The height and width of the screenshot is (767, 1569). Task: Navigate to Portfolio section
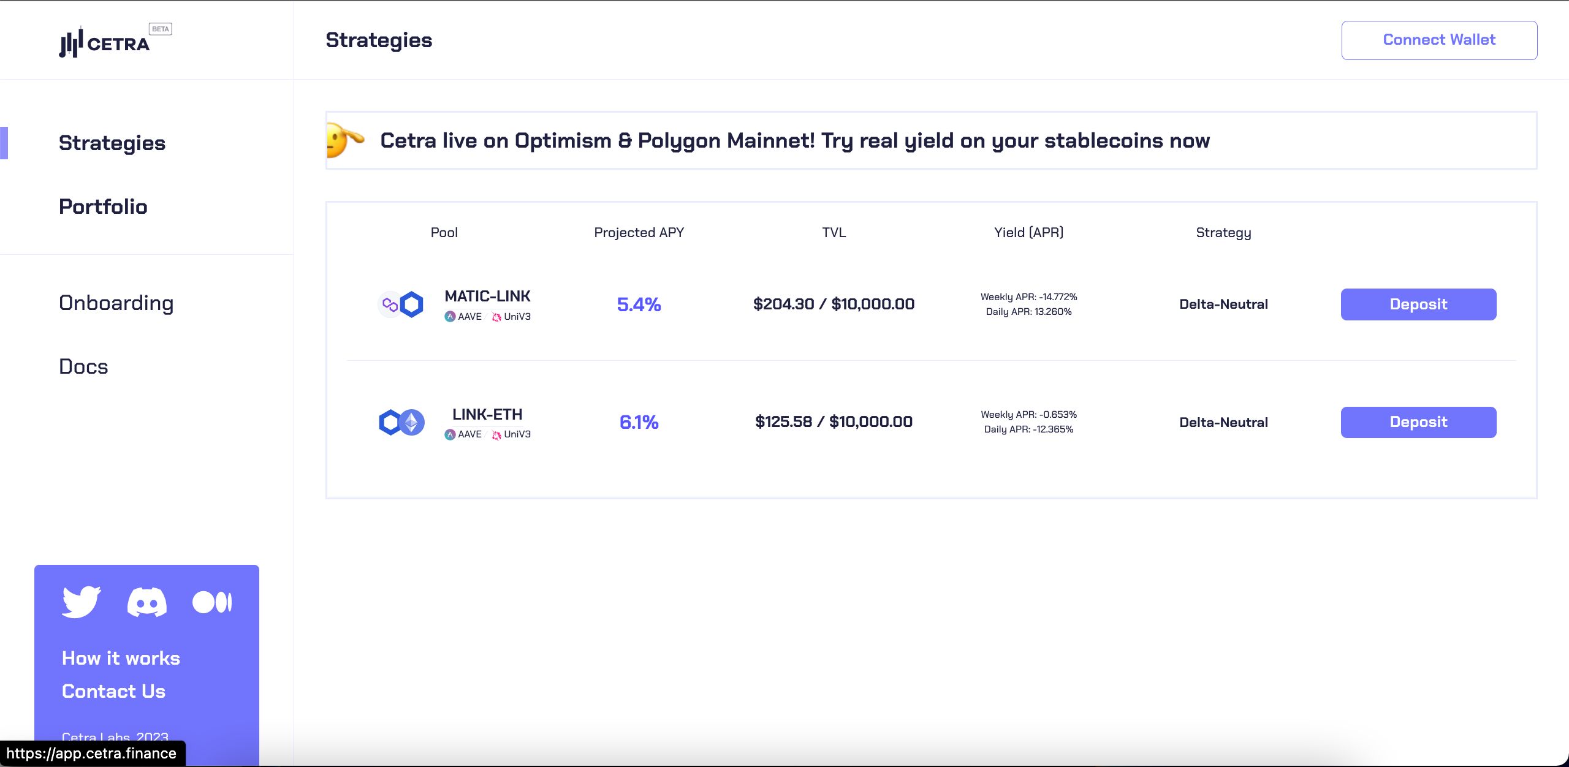(x=104, y=207)
